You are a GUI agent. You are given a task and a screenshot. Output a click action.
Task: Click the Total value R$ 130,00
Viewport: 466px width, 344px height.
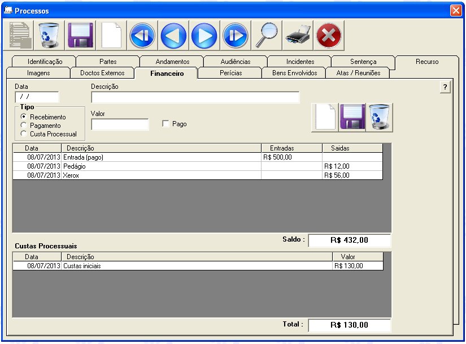point(349,325)
